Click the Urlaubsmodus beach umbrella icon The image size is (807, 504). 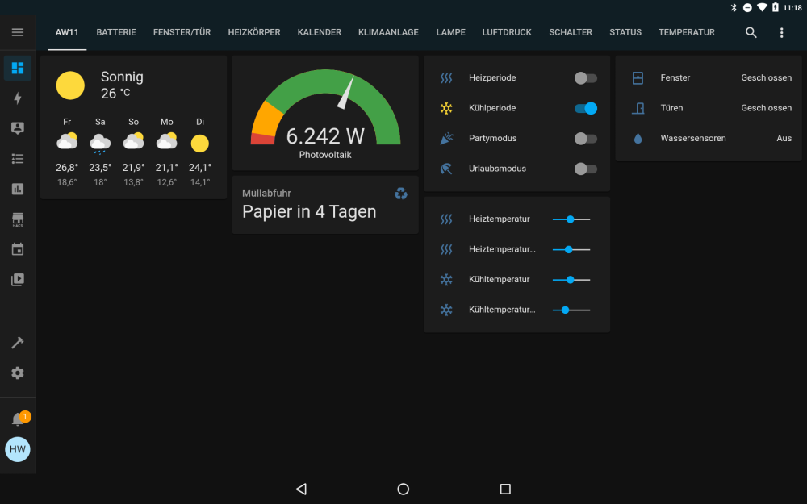(x=446, y=169)
